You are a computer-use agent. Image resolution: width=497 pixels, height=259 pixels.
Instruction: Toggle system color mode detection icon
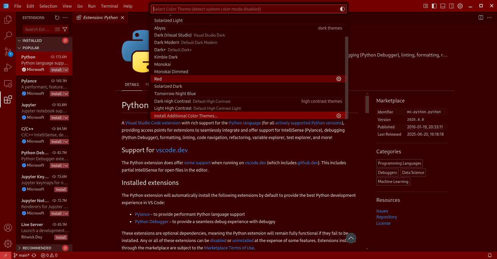pyautogui.click(x=342, y=9)
